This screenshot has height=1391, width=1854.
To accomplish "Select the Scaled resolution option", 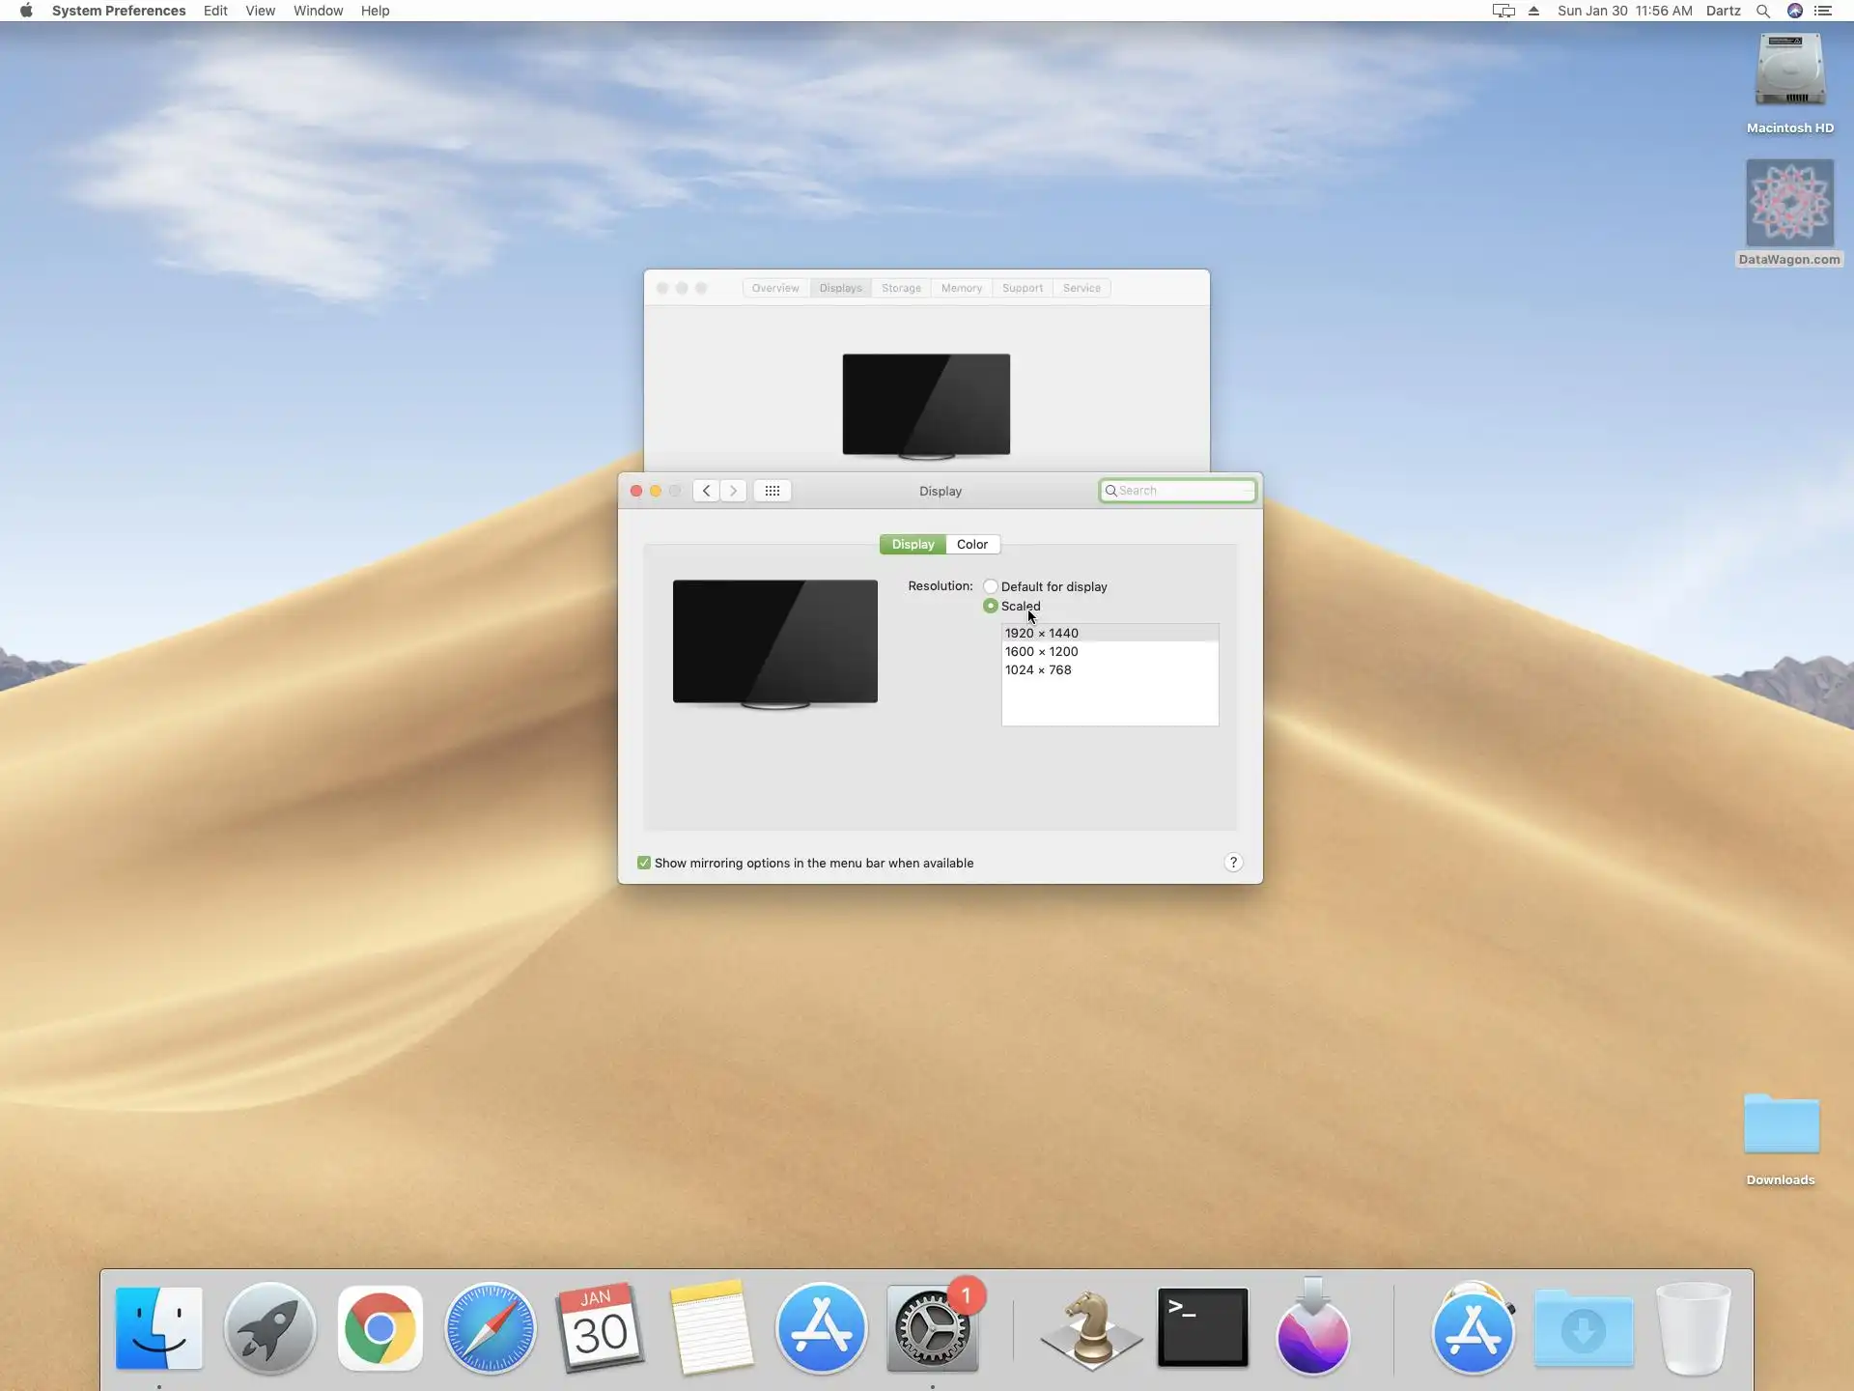I will 991,606.
